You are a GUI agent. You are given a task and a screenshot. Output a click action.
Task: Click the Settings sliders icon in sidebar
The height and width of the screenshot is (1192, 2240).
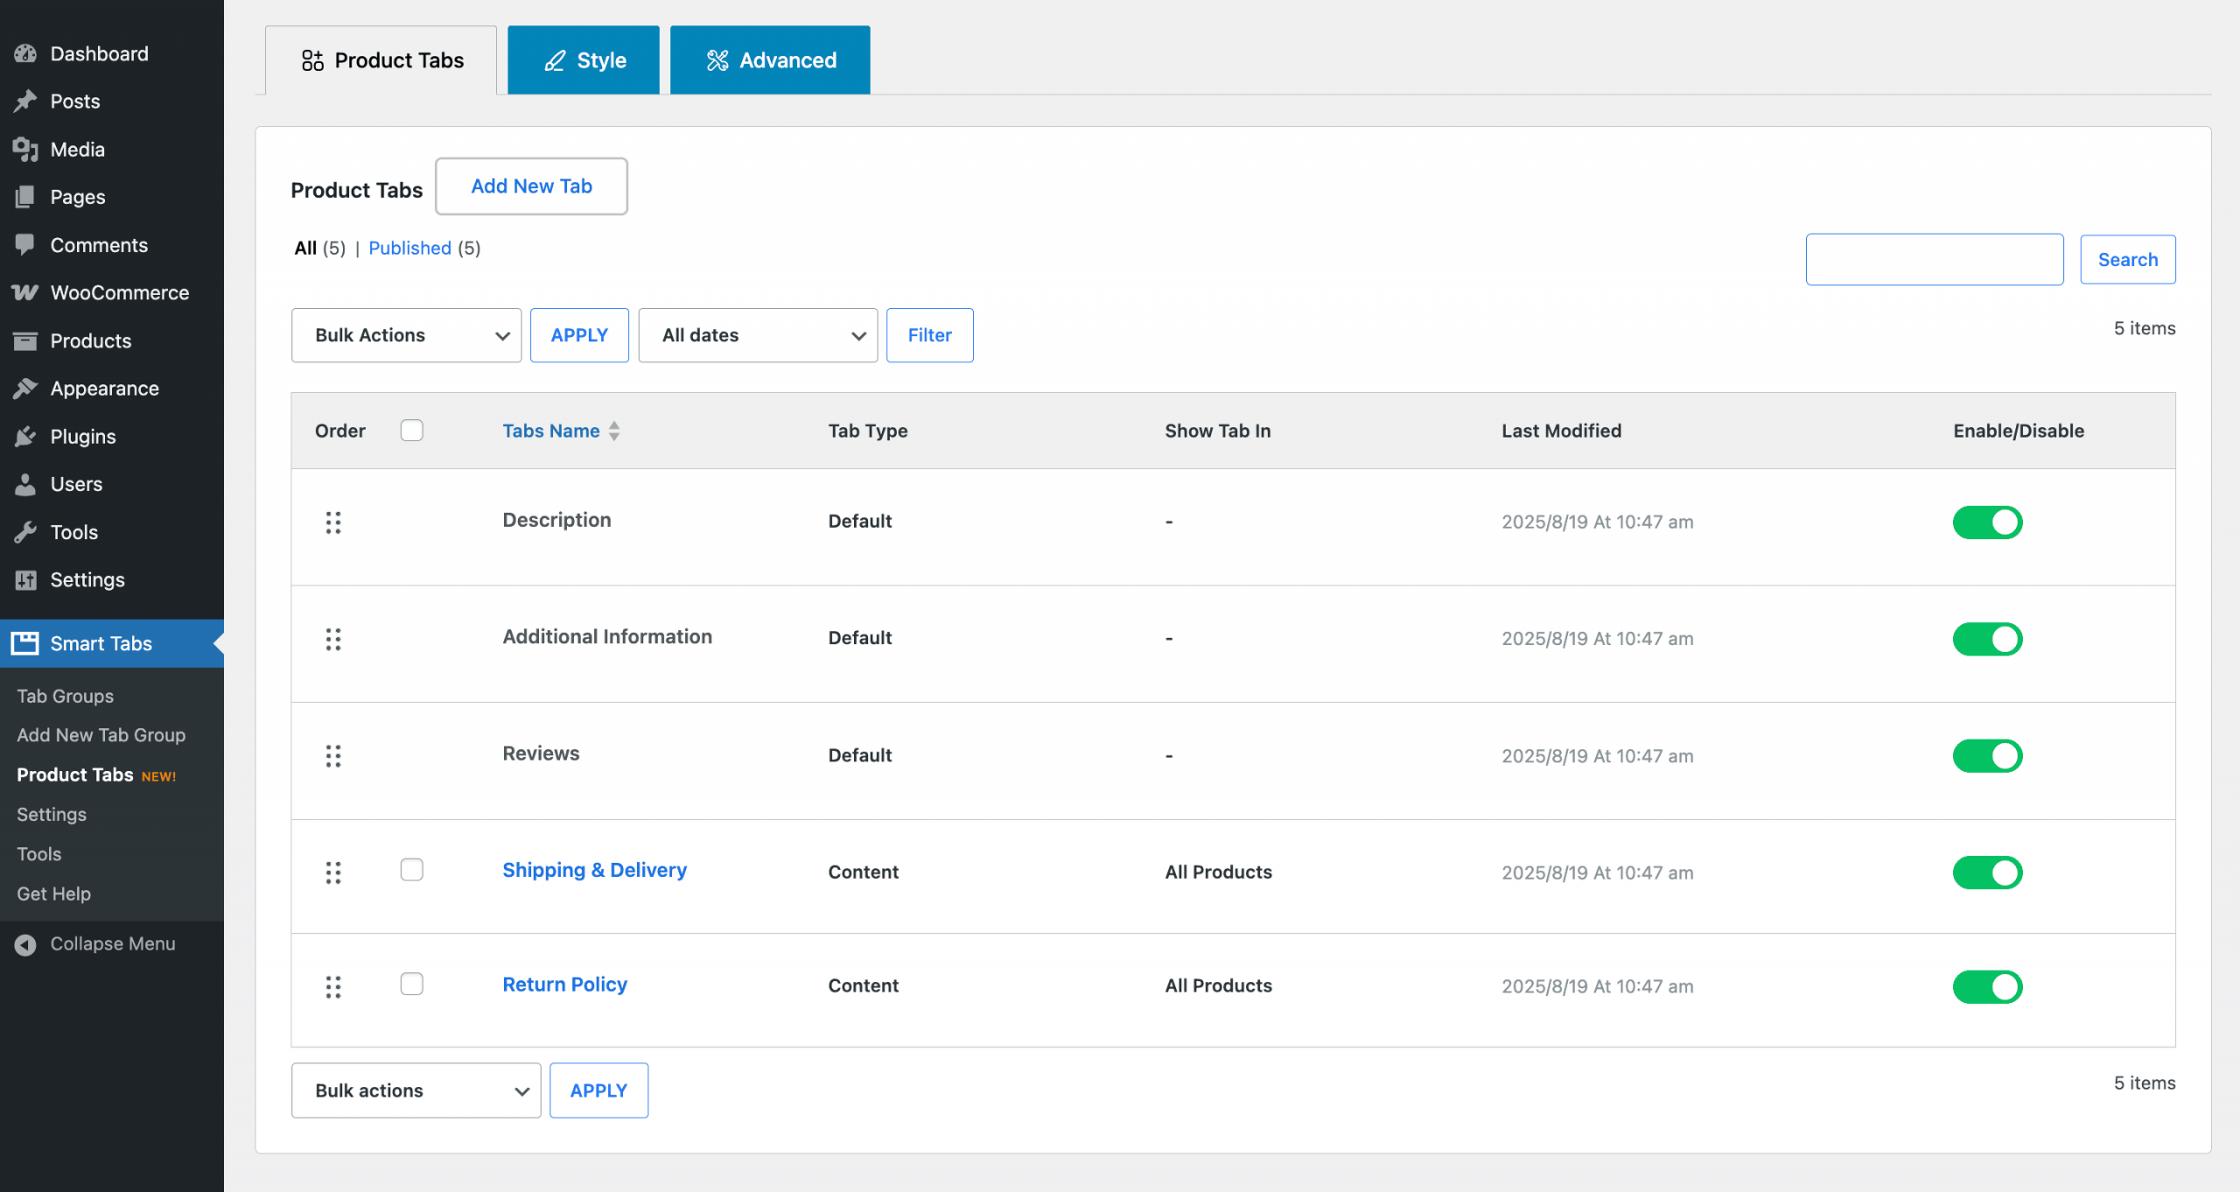pos(25,579)
